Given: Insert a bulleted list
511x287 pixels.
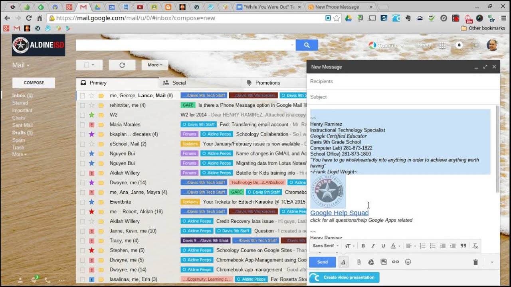Looking at the screenshot, I should [433, 246].
